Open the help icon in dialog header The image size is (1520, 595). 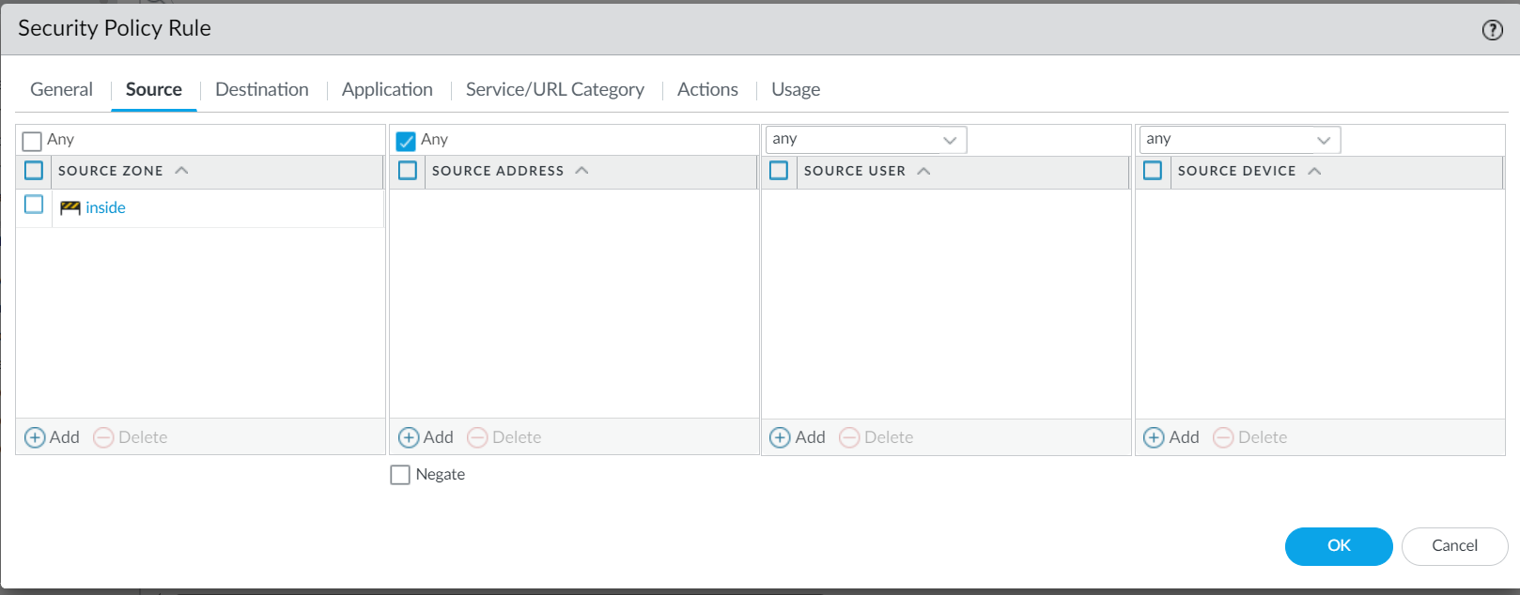(x=1492, y=30)
